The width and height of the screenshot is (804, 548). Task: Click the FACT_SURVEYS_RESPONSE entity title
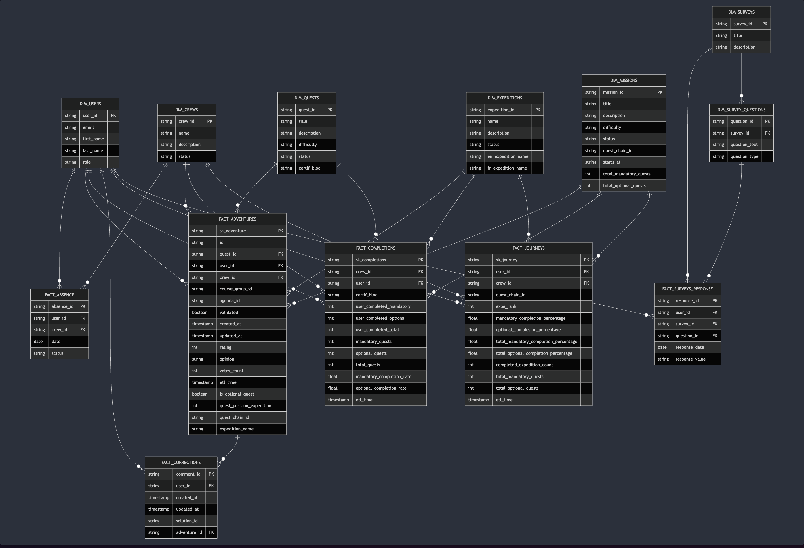[x=687, y=289]
